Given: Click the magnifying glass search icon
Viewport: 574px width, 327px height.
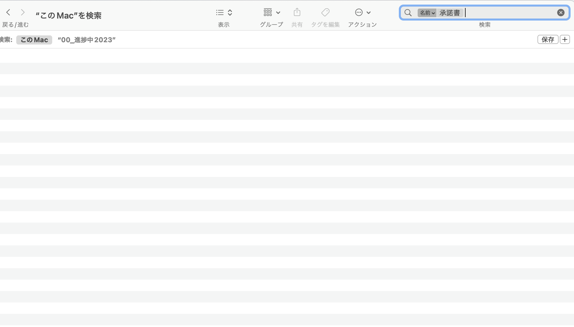Looking at the screenshot, I should 408,13.
